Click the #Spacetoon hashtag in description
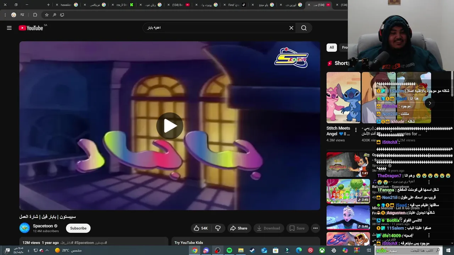This screenshot has height=255, width=454. 84,243
